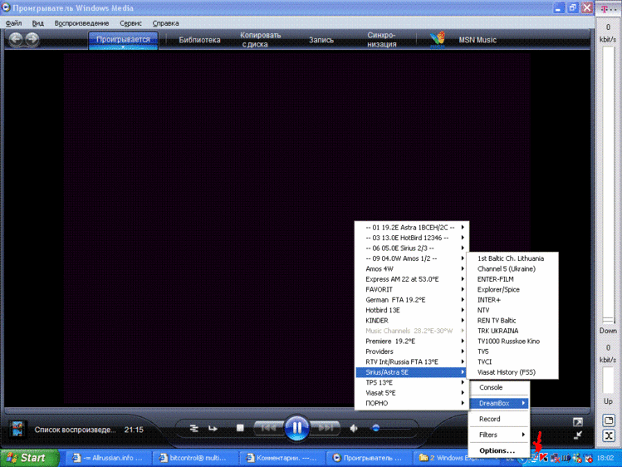Open the DreamBox submenu
The width and height of the screenshot is (622, 467).
point(499,403)
